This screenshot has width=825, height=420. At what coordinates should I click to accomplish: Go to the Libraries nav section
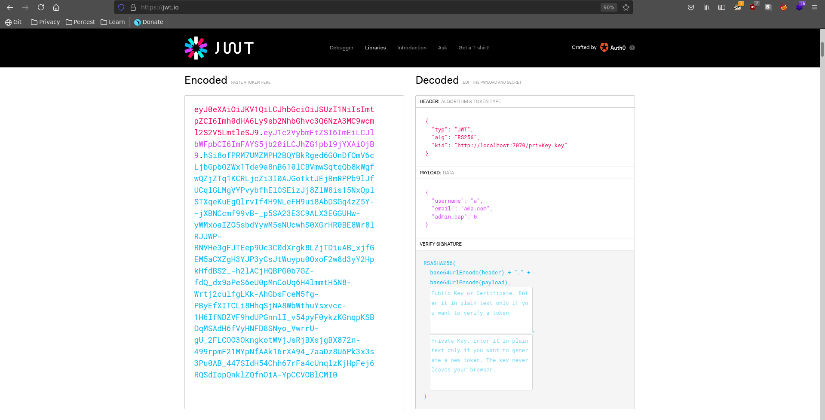coord(375,48)
